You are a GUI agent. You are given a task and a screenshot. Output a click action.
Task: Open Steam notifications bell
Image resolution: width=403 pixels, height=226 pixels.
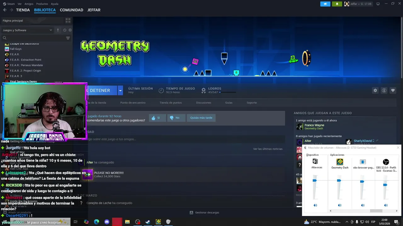[x=337, y=4]
